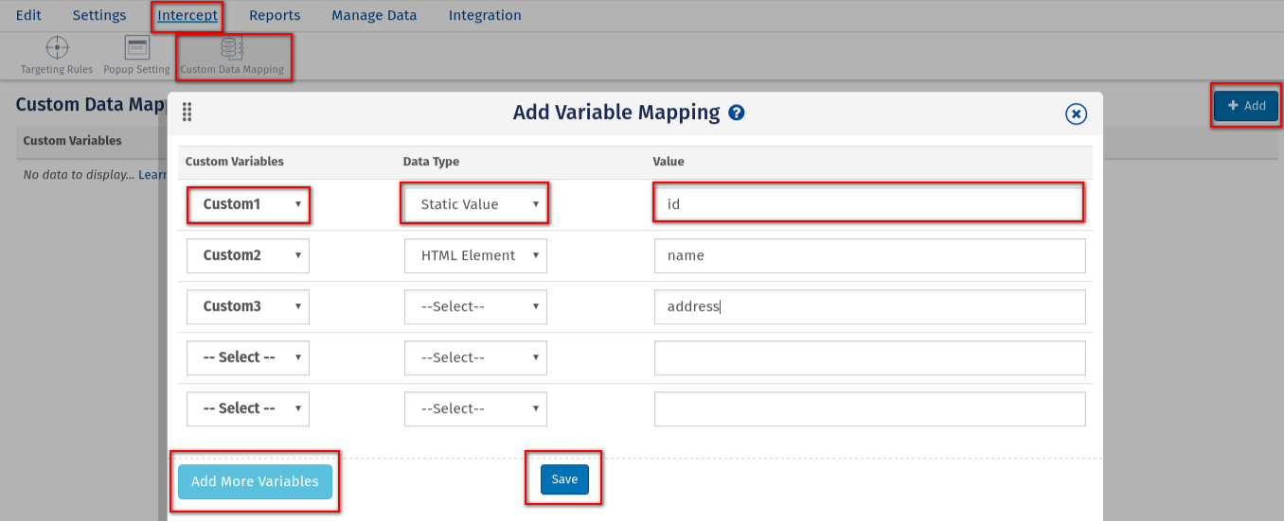The height and width of the screenshot is (521, 1284).
Task: Open the Custom1 variable dropdown
Action: 248,204
